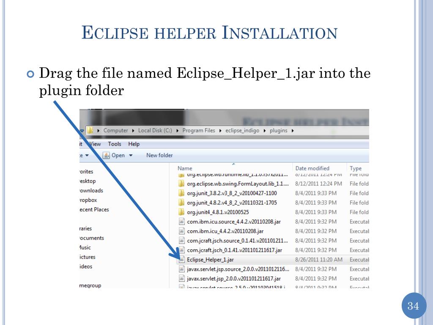Select Dropbox in the navigation pane

(88, 200)
